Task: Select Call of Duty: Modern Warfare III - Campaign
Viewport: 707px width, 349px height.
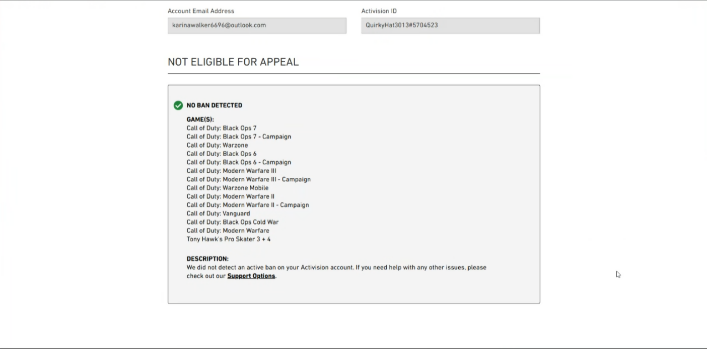Action: (x=248, y=180)
